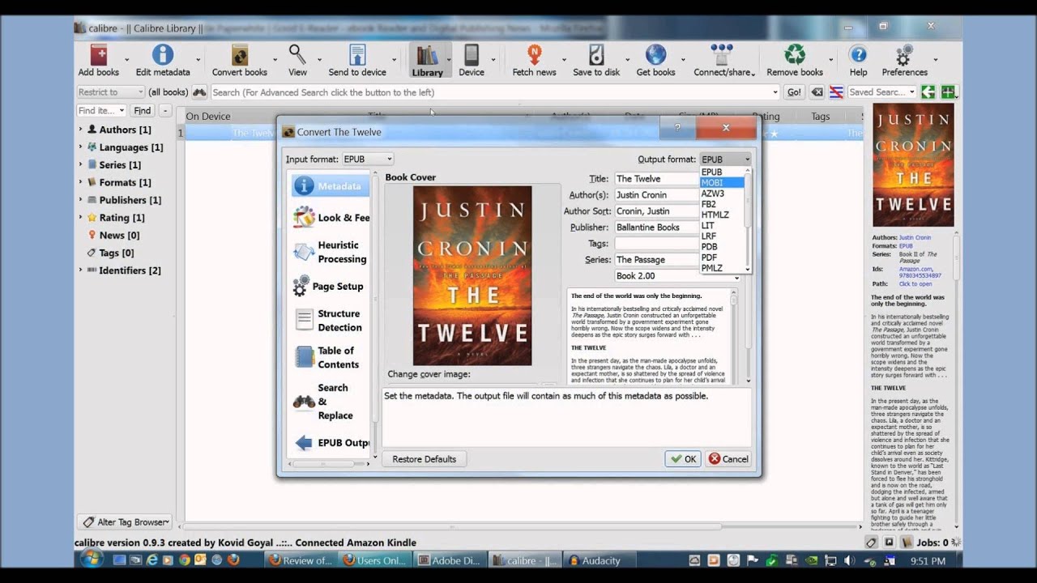
Task: Click the Convert books toolbar icon
Action: (x=240, y=55)
